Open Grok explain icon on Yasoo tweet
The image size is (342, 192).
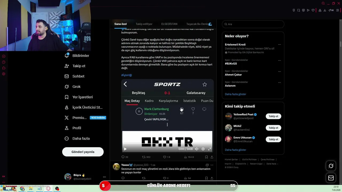click(x=207, y=165)
